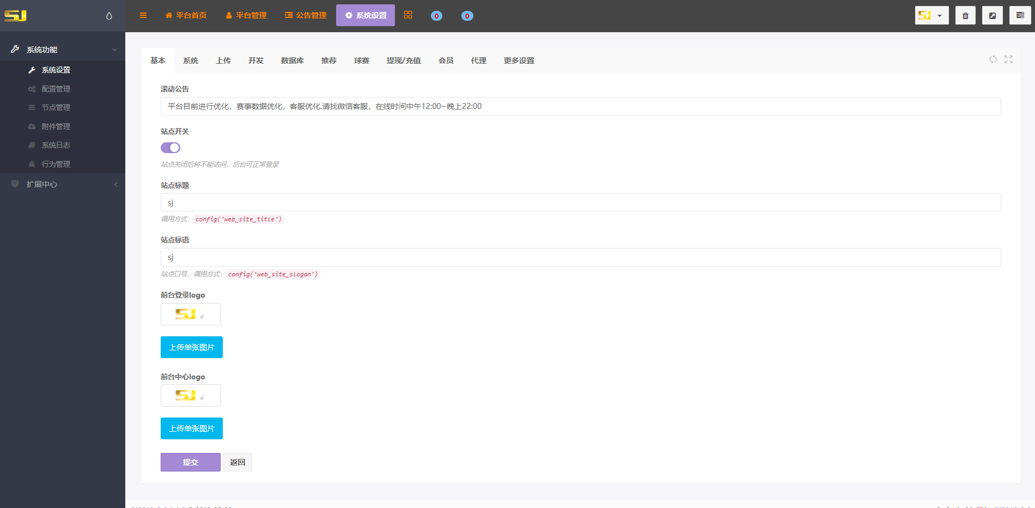This screenshot has width=1035, height=508.
Task: Click the first blue '0' notification badge
Action: [x=436, y=16]
